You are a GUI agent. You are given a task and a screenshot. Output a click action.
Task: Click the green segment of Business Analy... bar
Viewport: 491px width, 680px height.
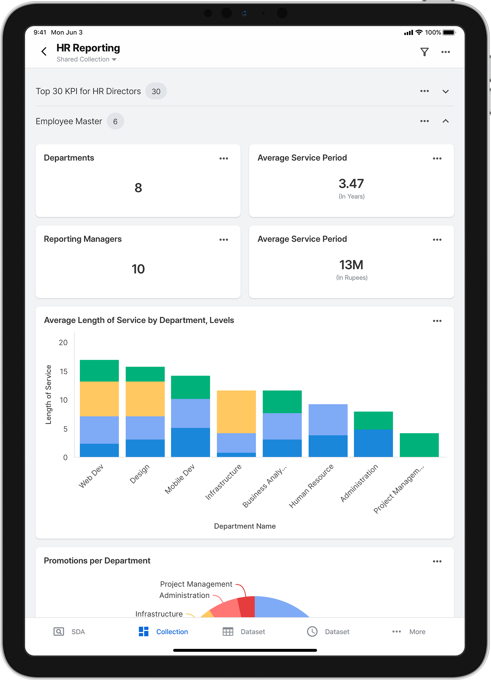point(282,402)
